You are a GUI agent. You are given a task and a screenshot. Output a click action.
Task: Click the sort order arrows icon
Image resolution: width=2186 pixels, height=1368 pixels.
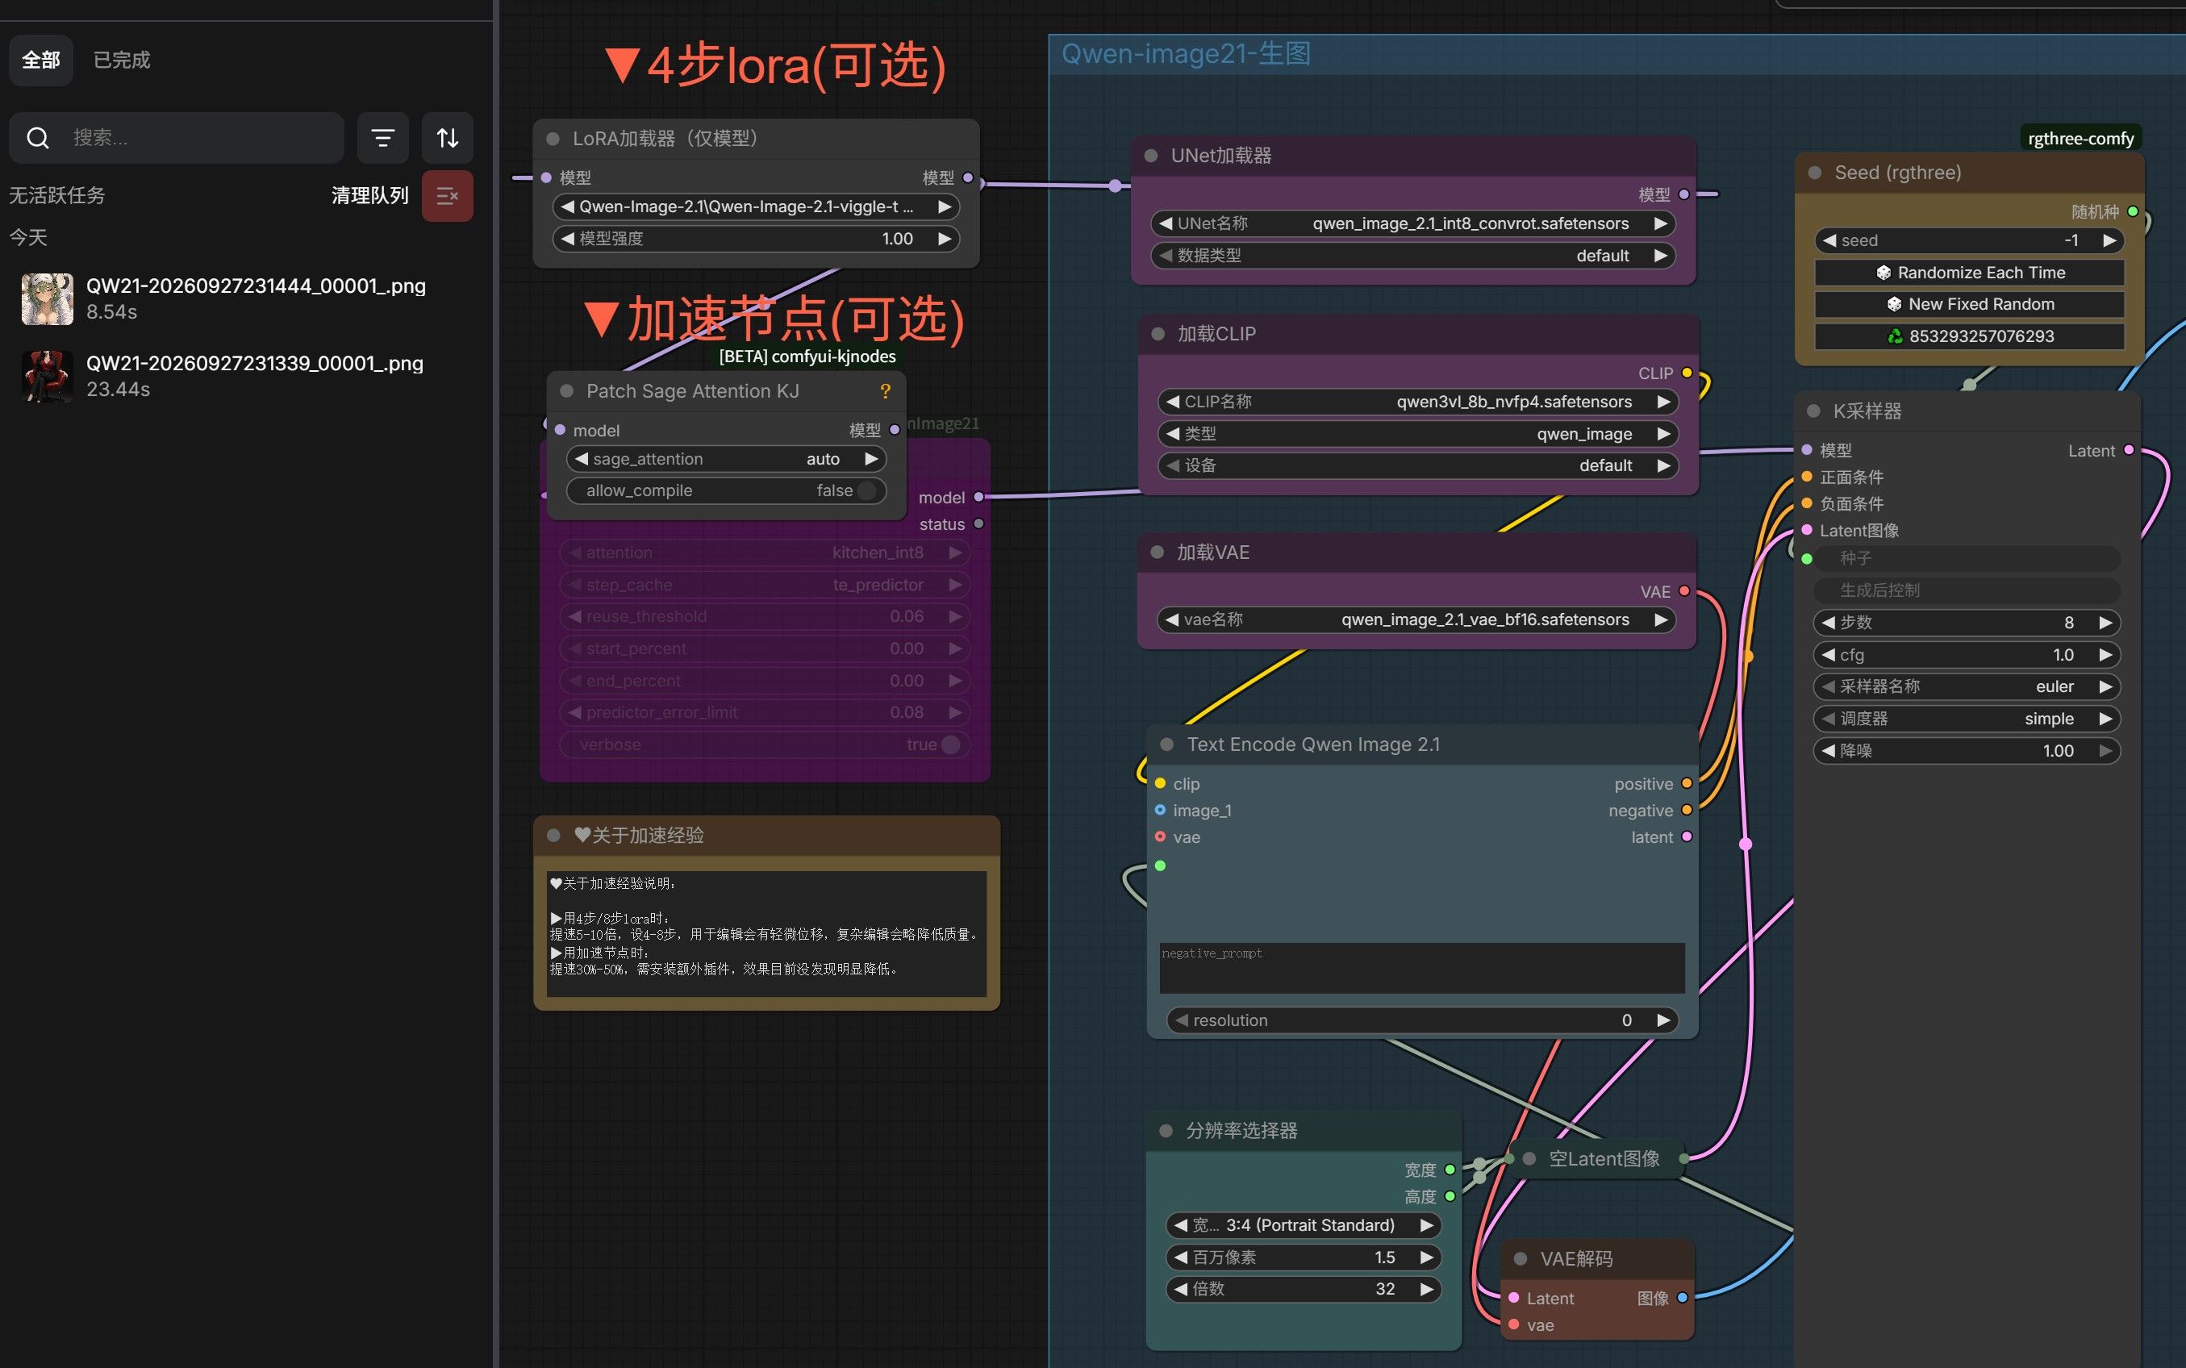pos(448,137)
